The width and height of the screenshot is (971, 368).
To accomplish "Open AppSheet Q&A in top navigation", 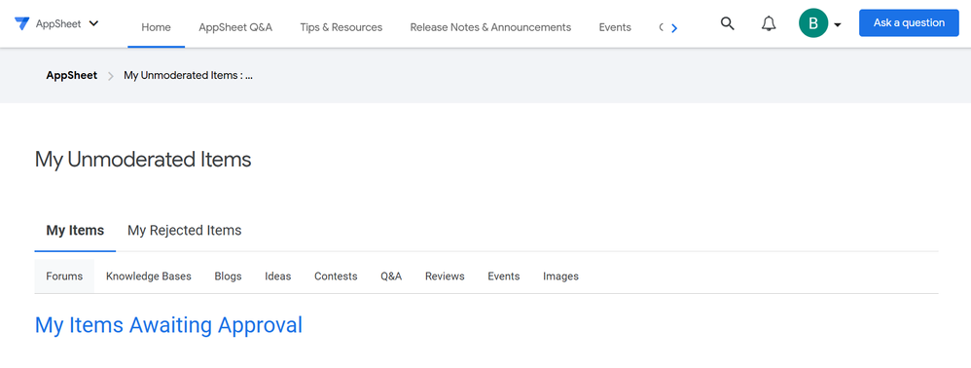I will coord(235,27).
